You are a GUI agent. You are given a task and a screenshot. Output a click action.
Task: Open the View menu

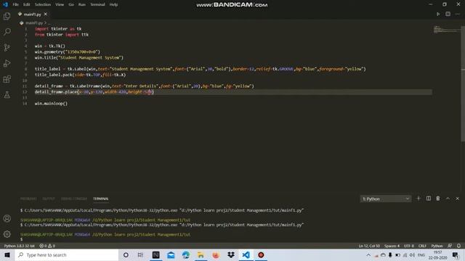pyautogui.click(x=60, y=4)
